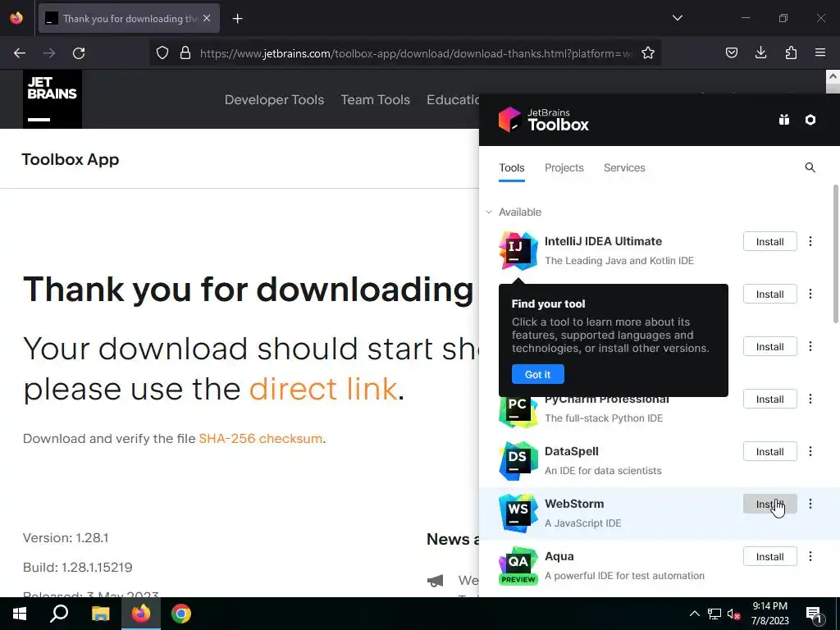The image size is (840, 630).
Task: Click the PyCharm Professional PC icon
Action: tap(518, 412)
